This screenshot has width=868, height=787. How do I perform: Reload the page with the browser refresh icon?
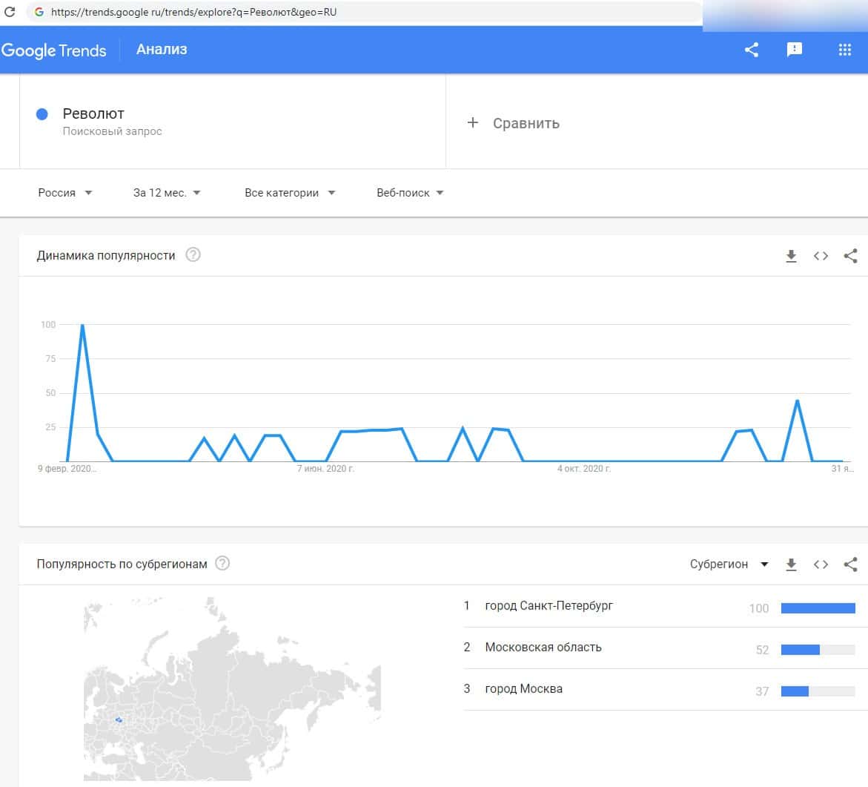(x=10, y=12)
